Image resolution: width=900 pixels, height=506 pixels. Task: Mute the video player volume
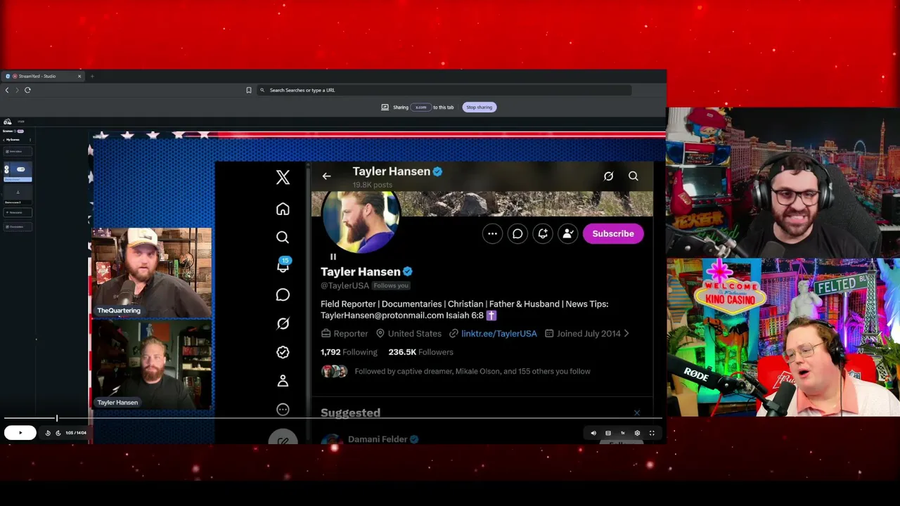(x=593, y=433)
